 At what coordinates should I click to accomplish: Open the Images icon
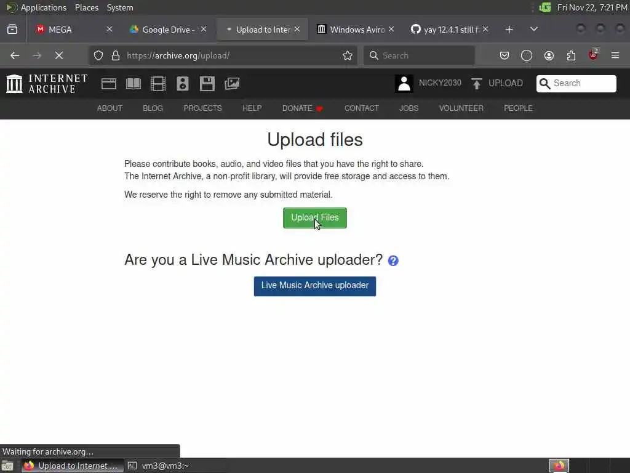[x=232, y=84]
